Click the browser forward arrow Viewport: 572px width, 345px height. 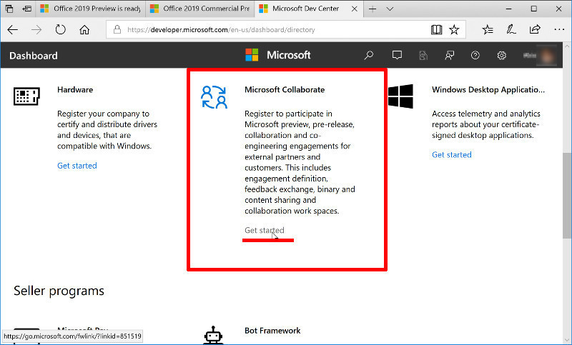tap(36, 29)
